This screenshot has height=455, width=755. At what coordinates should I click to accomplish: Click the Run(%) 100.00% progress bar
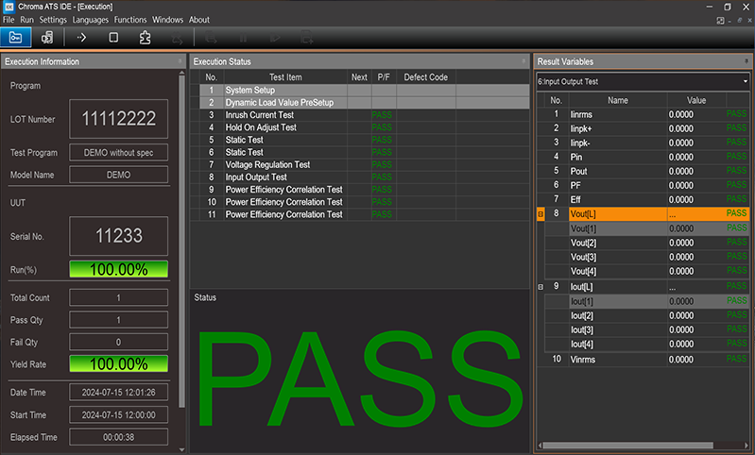(118, 269)
